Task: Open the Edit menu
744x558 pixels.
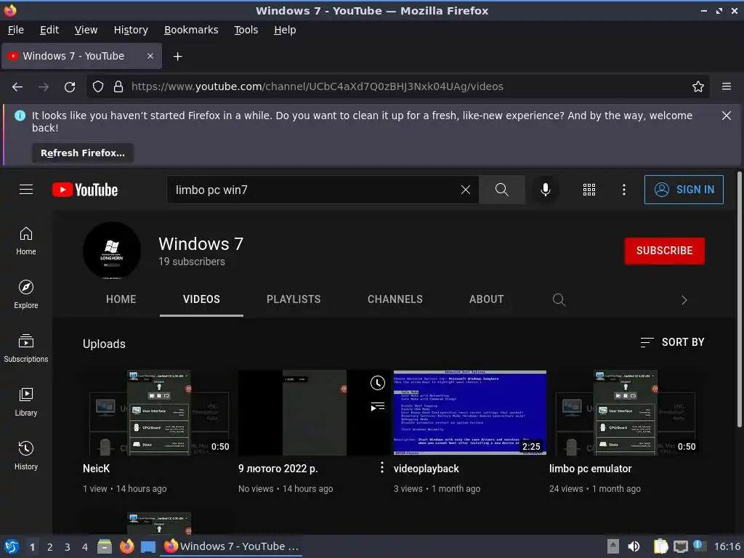Action: pyautogui.click(x=49, y=30)
